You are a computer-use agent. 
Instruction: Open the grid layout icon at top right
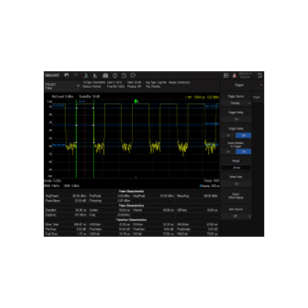[227, 75]
